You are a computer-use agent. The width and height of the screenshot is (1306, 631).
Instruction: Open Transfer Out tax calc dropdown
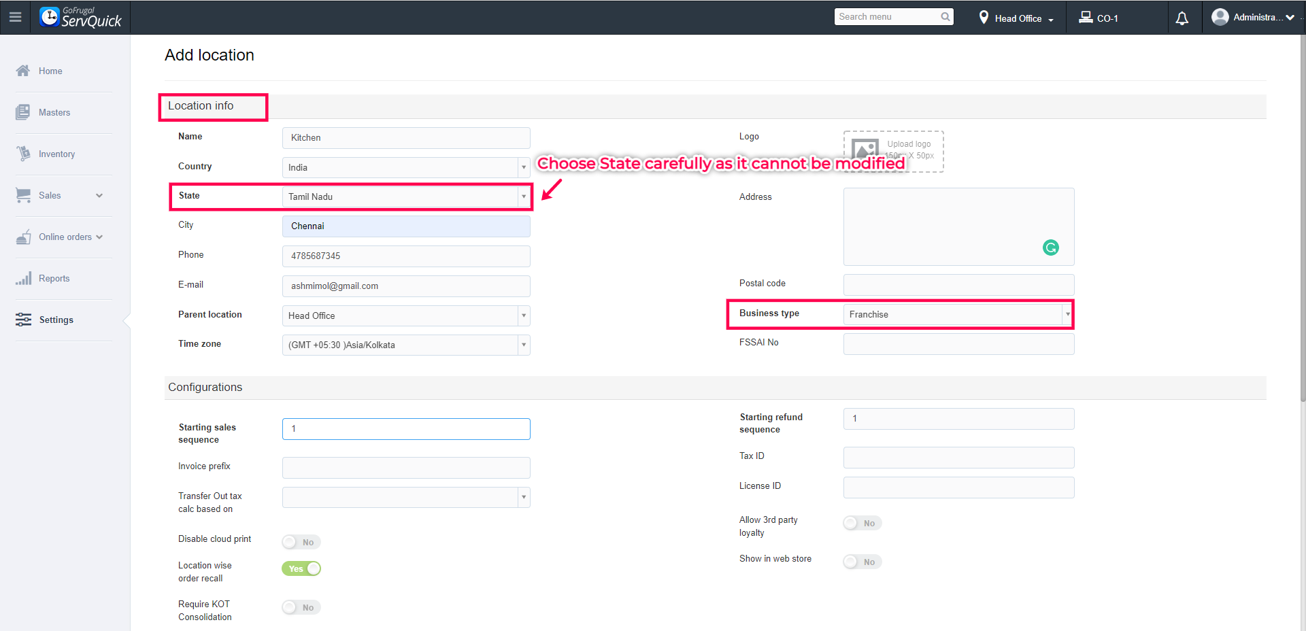tap(406, 497)
